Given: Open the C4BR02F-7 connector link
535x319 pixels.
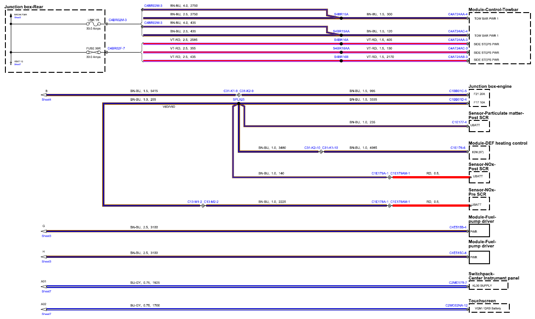Looking at the screenshot, I should (116, 49).
